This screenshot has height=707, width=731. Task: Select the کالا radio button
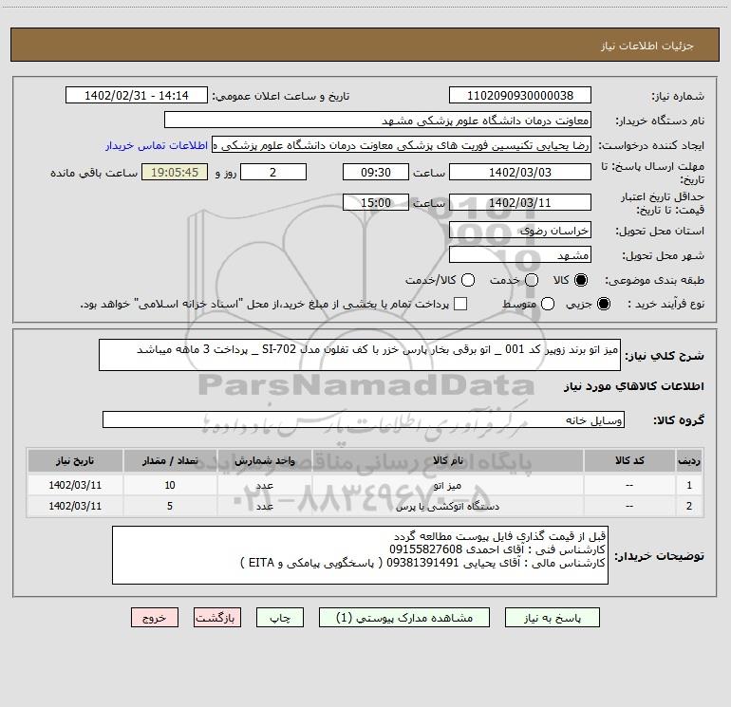click(581, 280)
